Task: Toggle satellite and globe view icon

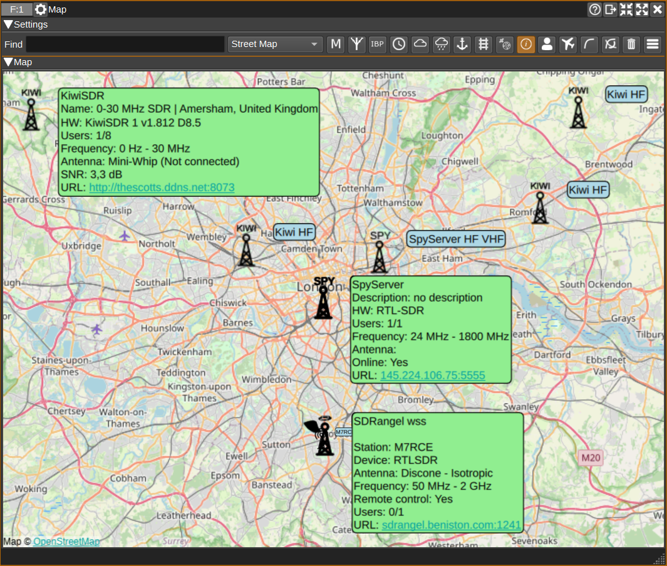Action: (505, 45)
